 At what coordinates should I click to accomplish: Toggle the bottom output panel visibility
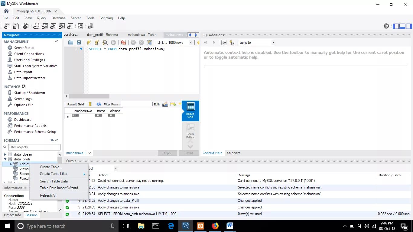[402, 26]
